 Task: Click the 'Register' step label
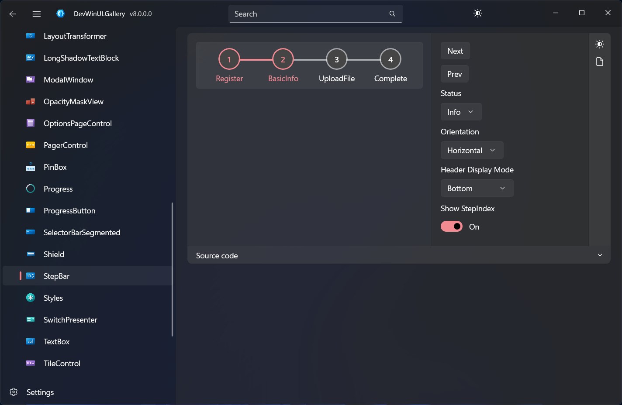pyautogui.click(x=229, y=79)
